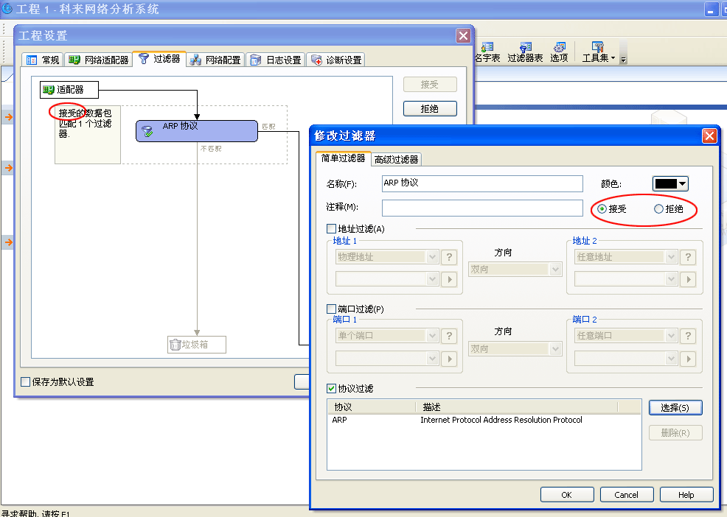Click help button for 地址 2
727x517 pixels.
point(688,257)
